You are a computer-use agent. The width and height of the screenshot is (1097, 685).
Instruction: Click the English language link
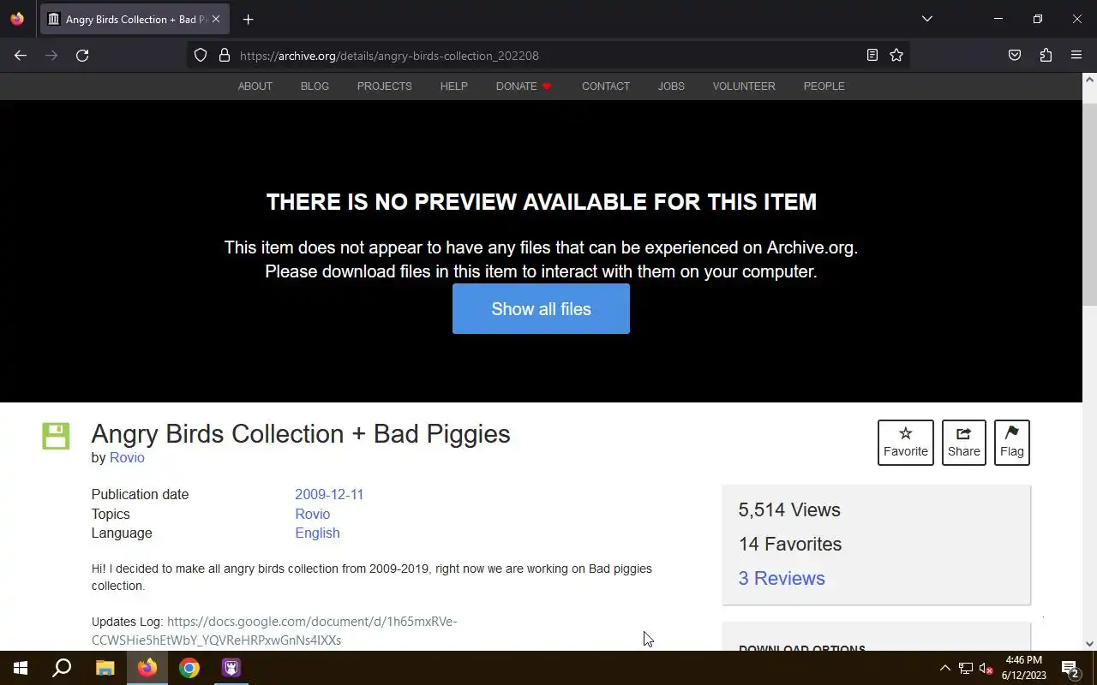point(317,533)
